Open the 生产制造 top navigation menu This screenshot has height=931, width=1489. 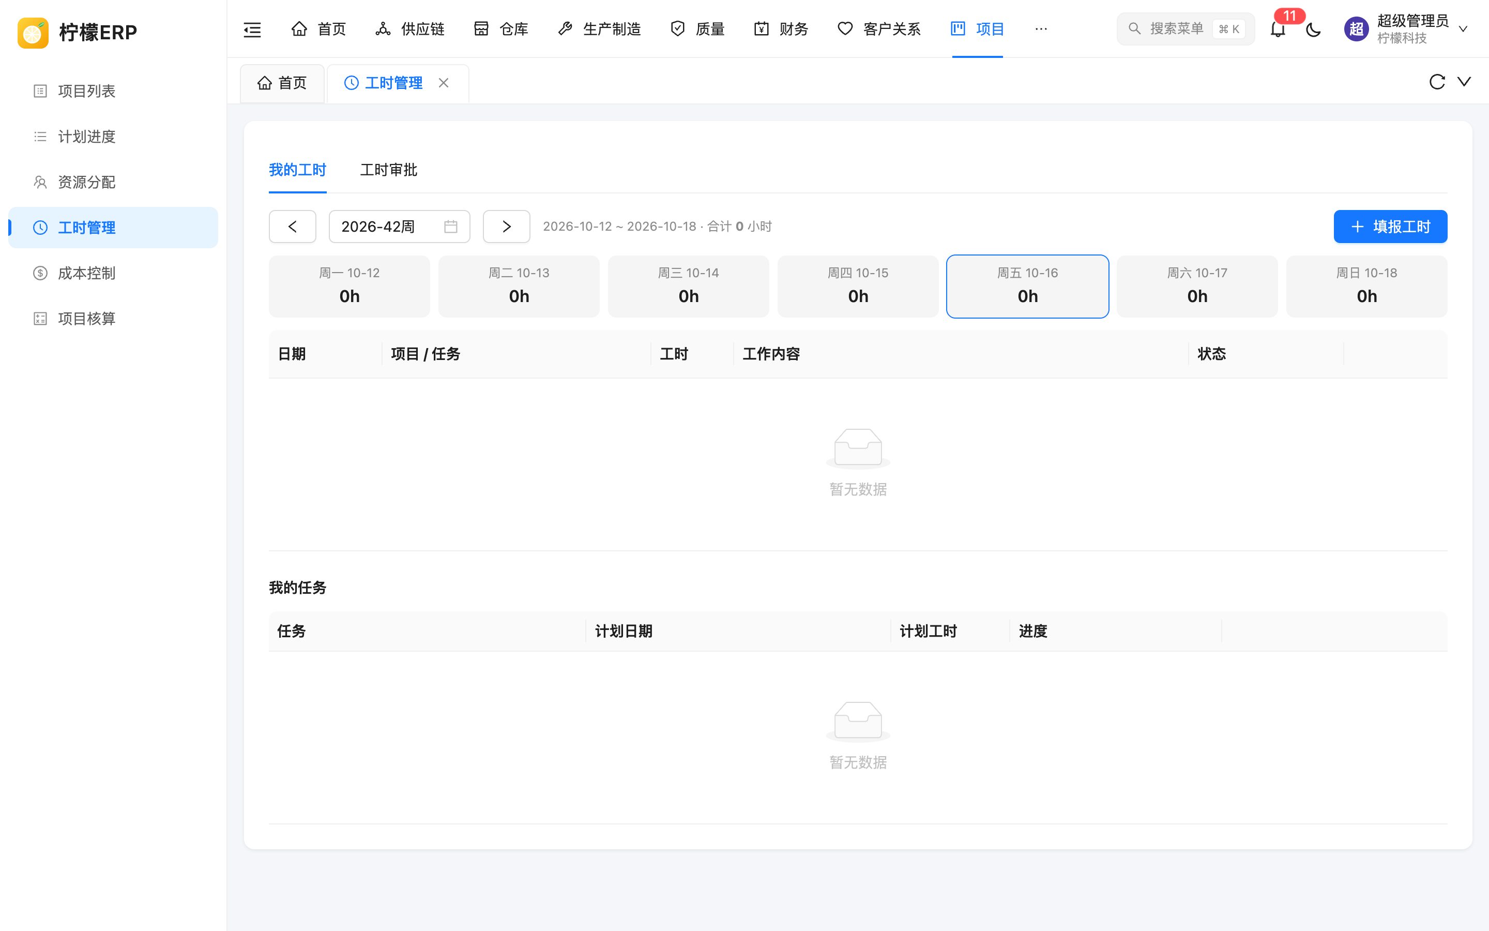tap(599, 29)
